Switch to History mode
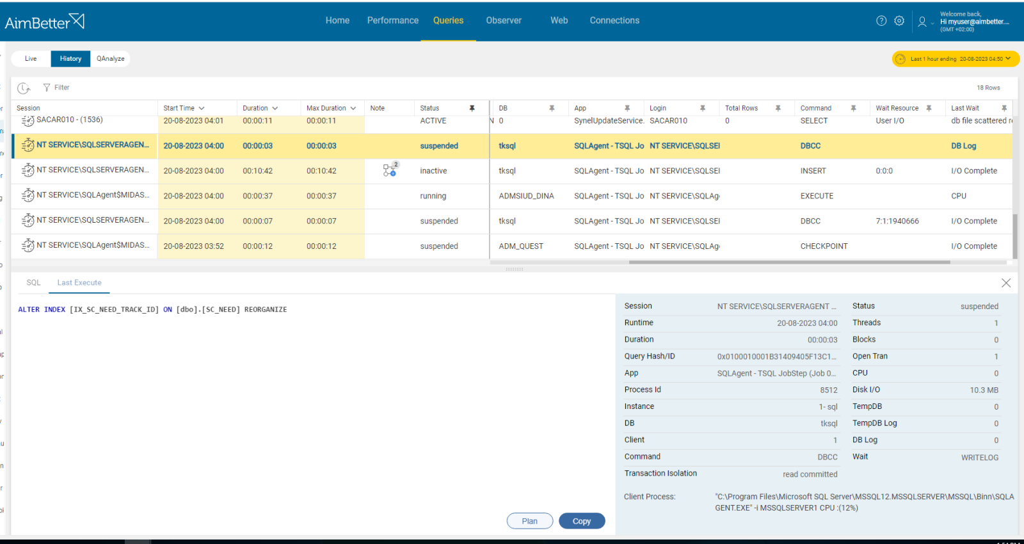The height and width of the screenshot is (544, 1024). 70,59
